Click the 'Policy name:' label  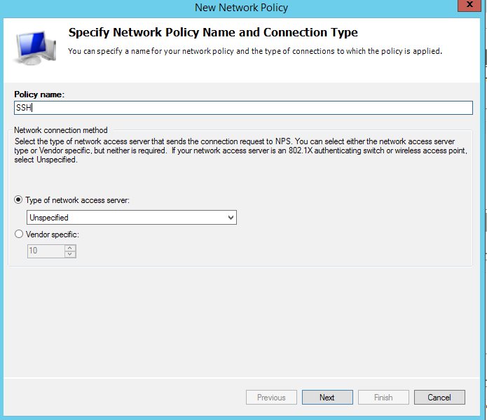coord(39,94)
